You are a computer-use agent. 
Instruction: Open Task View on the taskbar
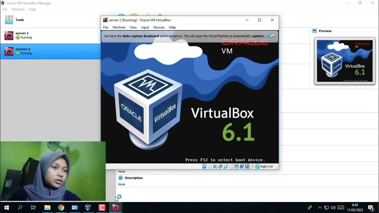pos(33,207)
